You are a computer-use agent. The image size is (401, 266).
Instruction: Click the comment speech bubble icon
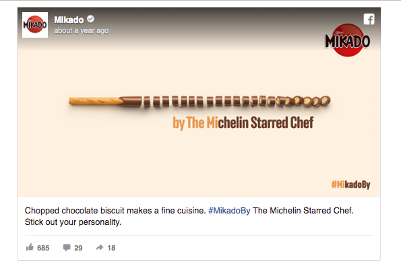pyautogui.click(x=67, y=247)
